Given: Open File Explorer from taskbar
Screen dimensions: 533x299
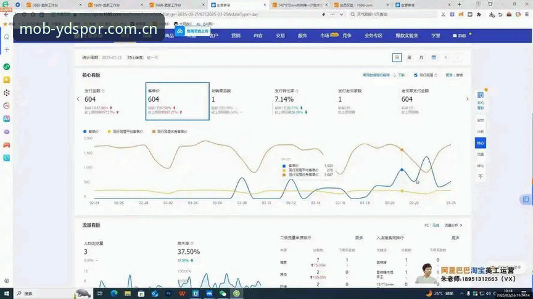Looking at the screenshot, I should pos(128,293).
